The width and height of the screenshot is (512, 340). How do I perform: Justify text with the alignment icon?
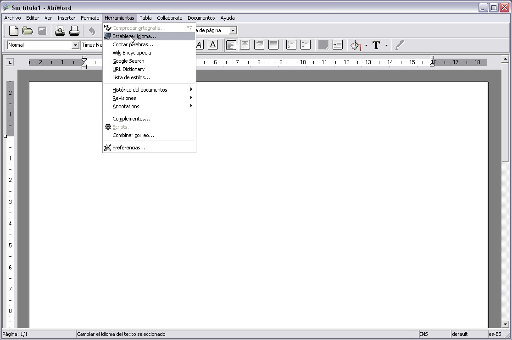pyautogui.click(x=273, y=45)
